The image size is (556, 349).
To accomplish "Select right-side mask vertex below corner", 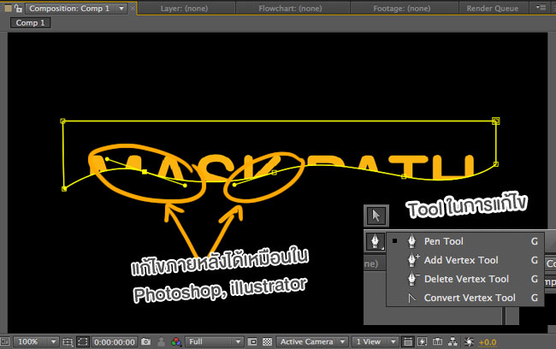I will click(496, 164).
